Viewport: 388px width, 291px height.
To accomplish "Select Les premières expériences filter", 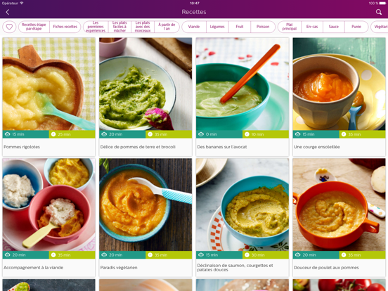I will pyautogui.click(x=96, y=27).
